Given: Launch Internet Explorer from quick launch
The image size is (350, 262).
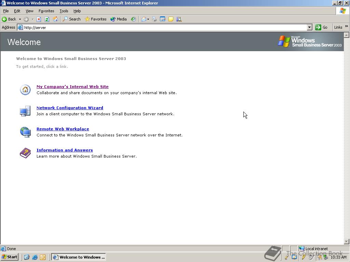Looking at the screenshot, I should [x=35, y=257].
